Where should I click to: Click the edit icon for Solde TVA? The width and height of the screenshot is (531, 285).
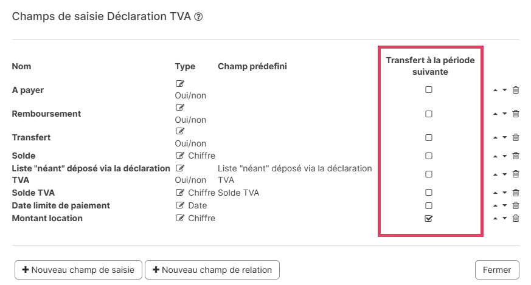click(179, 193)
